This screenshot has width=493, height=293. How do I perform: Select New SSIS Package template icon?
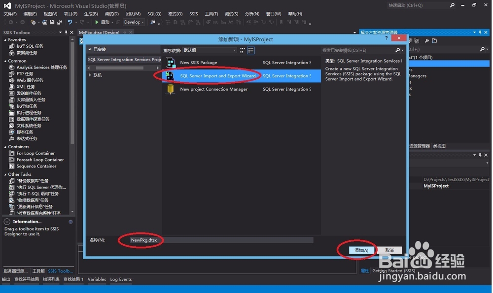171,63
